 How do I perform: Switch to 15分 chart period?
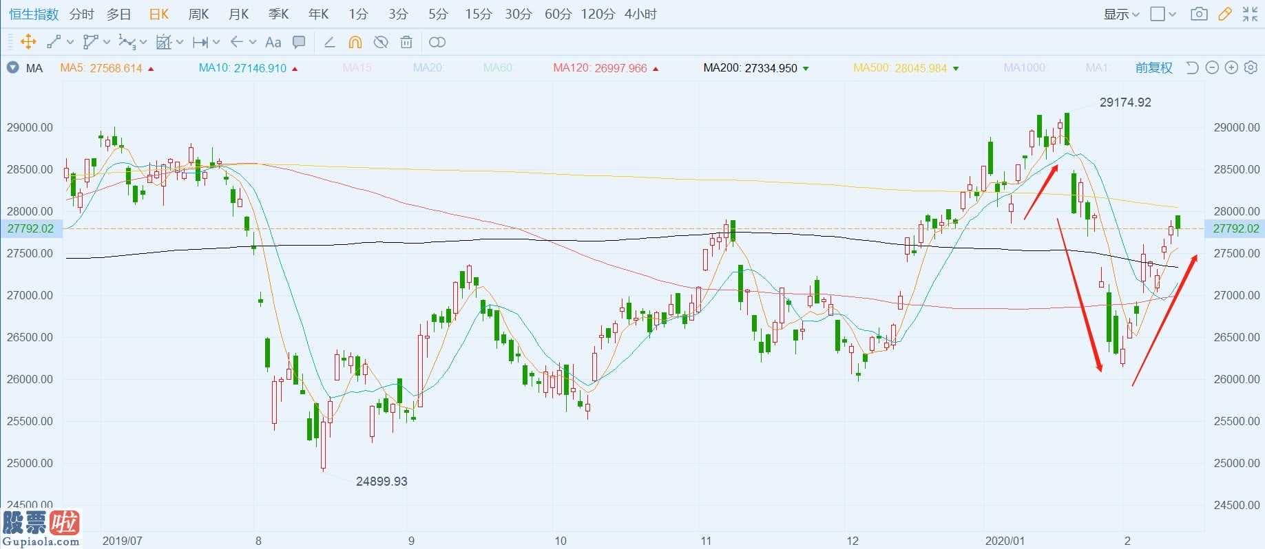[x=479, y=14]
